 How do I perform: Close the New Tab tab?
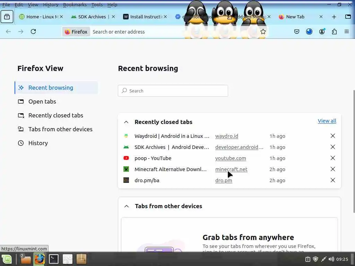(x=321, y=17)
